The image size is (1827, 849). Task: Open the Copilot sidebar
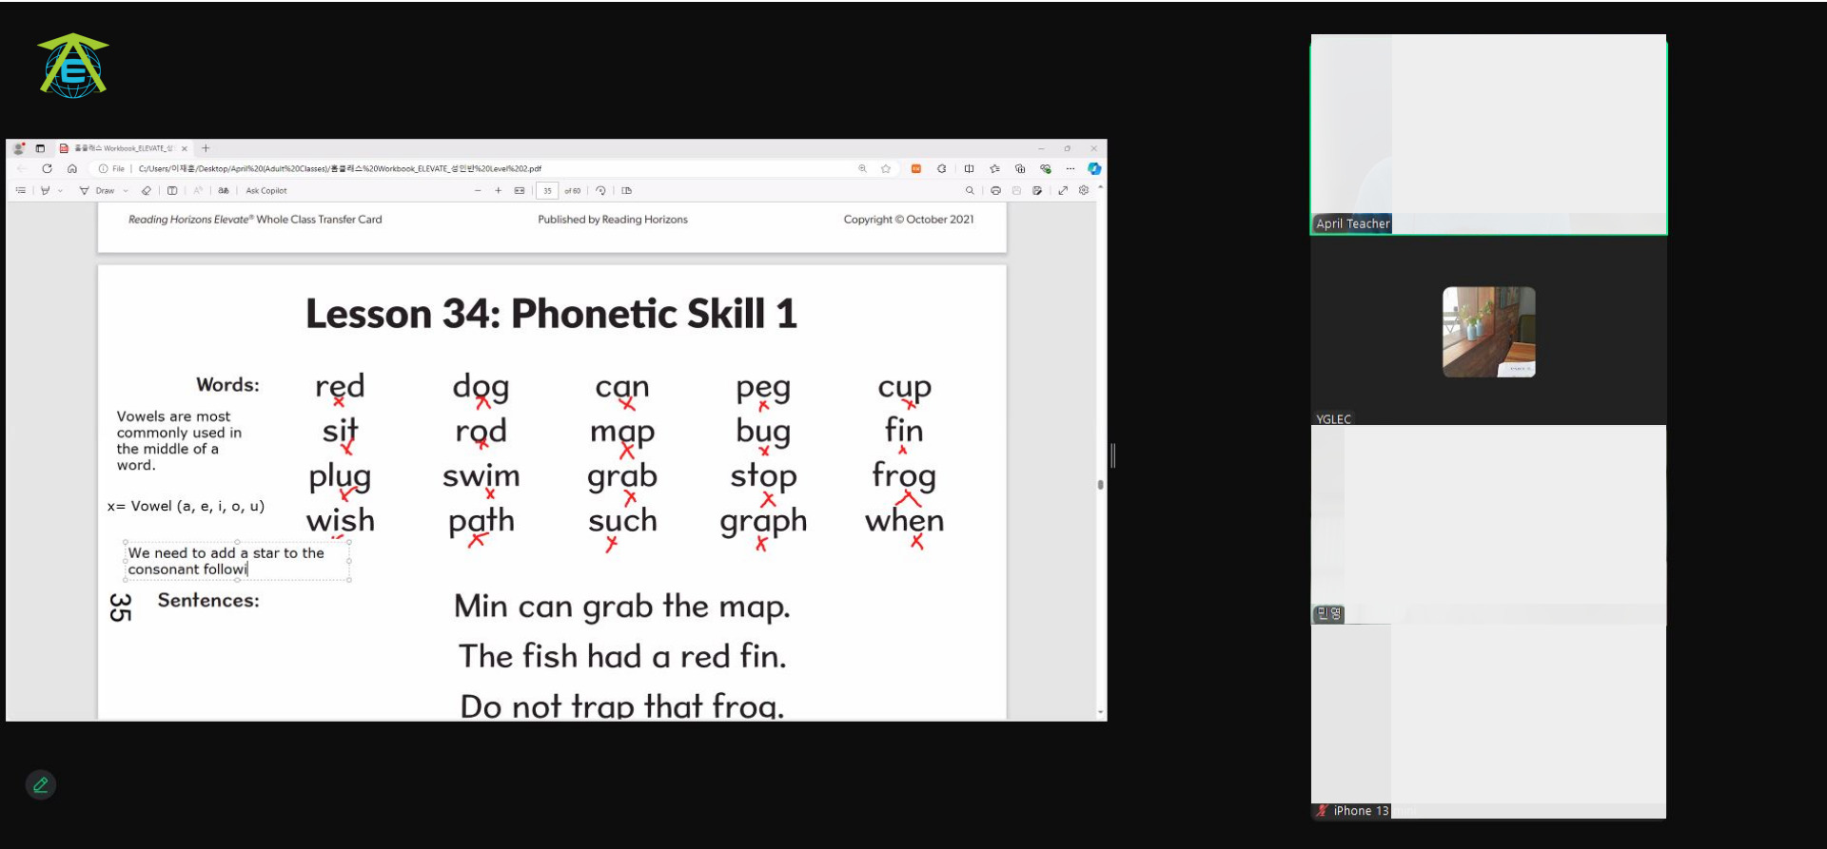[x=1094, y=168]
